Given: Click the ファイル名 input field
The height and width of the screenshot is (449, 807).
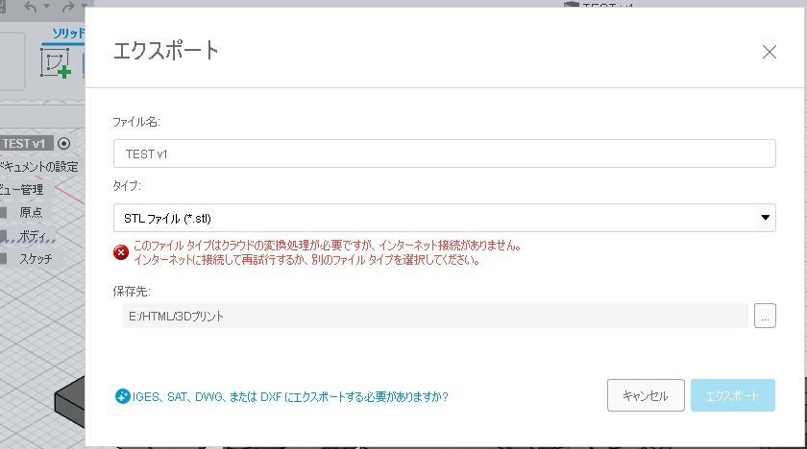Looking at the screenshot, I should (x=444, y=154).
